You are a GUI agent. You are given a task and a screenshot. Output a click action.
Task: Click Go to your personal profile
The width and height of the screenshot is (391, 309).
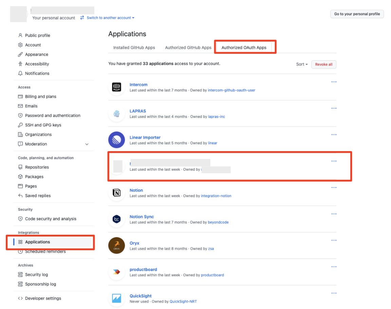pyautogui.click(x=357, y=14)
